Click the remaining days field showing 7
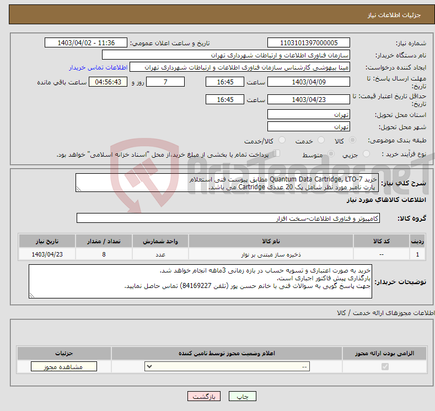435x411 pixels. pos(165,82)
